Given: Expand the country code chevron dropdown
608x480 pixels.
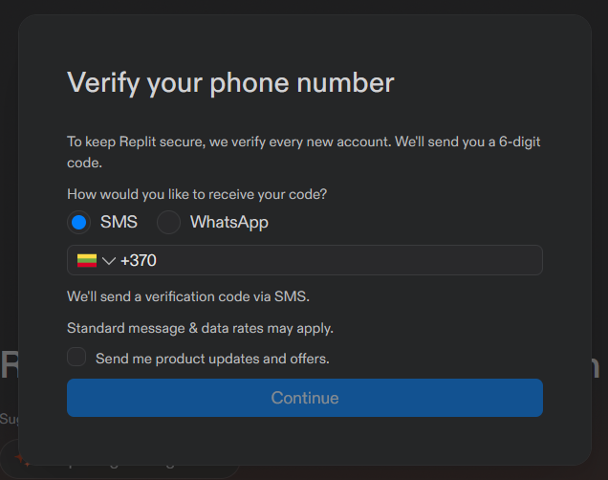Looking at the screenshot, I should [x=109, y=260].
